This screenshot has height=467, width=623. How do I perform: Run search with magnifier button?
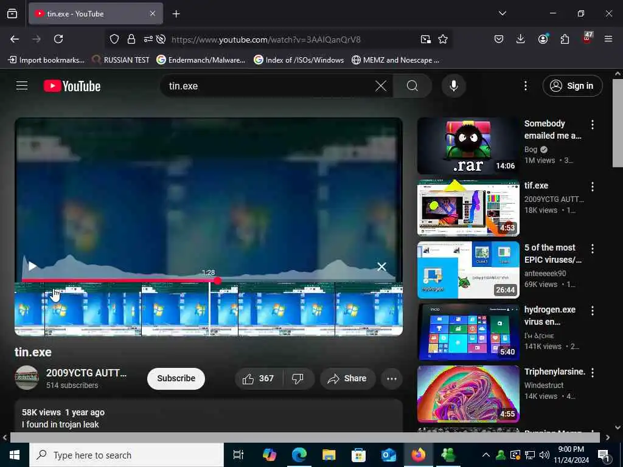pos(412,86)
